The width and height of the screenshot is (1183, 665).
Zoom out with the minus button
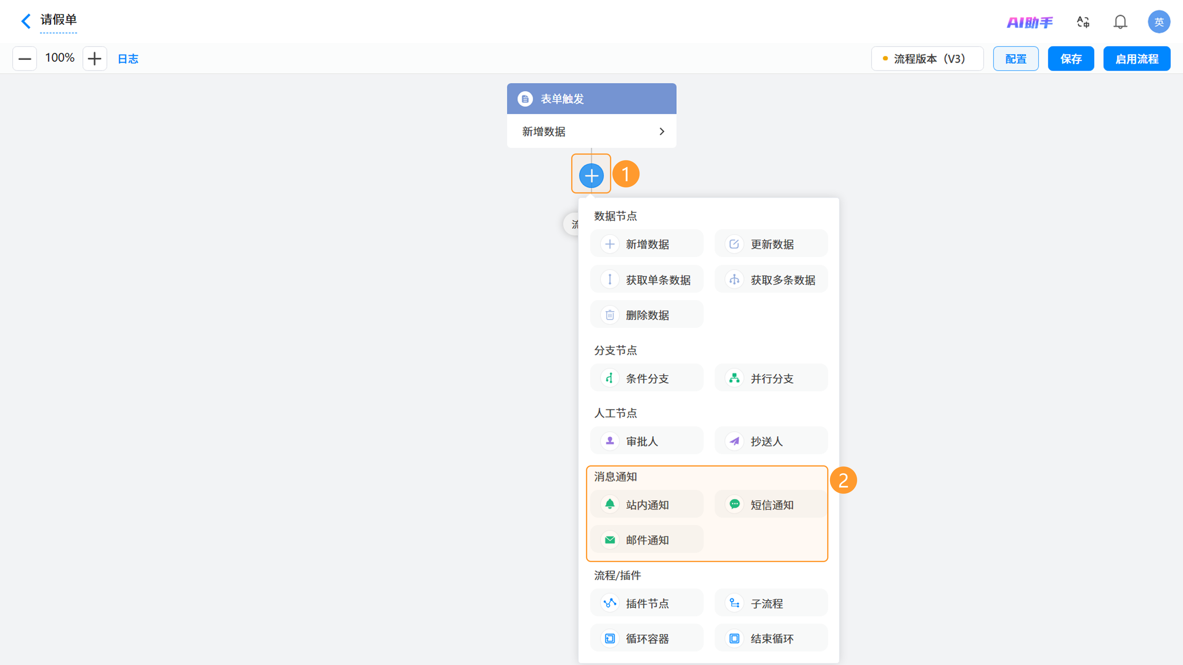coord(25,59)
